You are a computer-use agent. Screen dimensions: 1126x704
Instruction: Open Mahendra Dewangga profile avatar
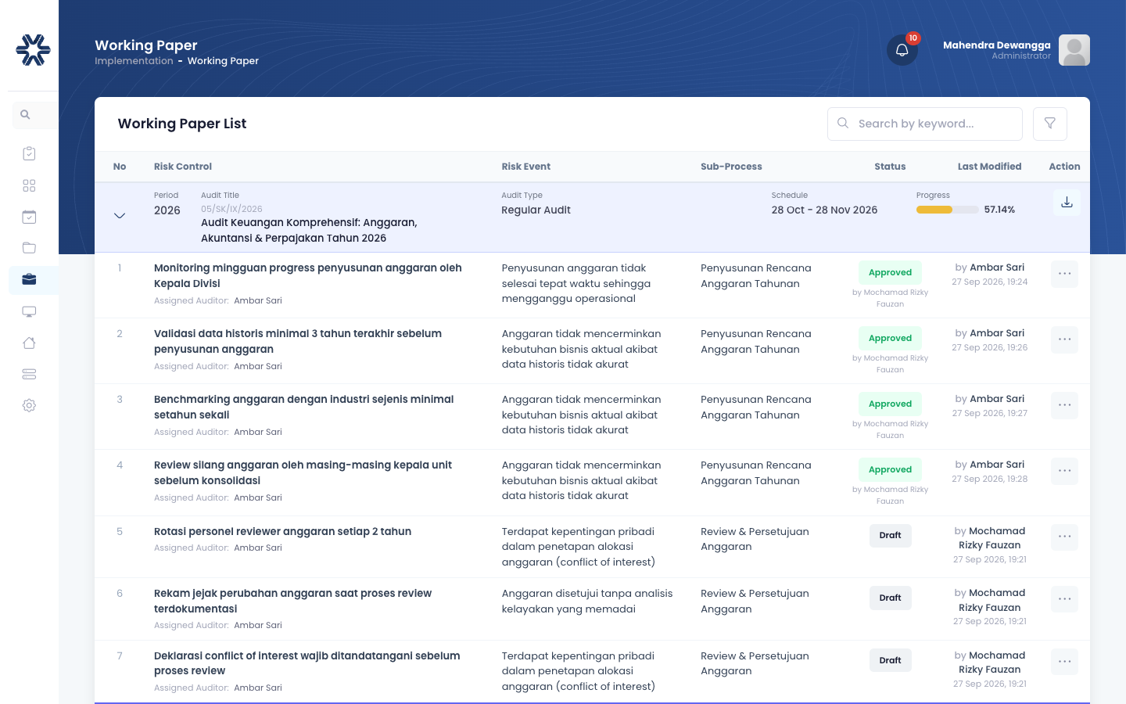point(1074,50)
